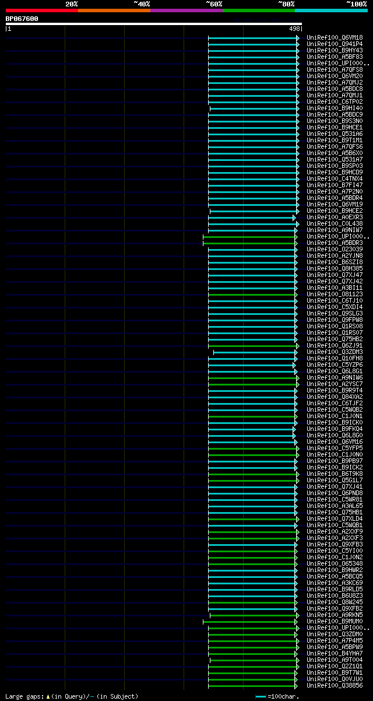Screen dimensions: 373x701
Task: Click the UniRef100_C5XDI4 label
Action: [335, 307]
